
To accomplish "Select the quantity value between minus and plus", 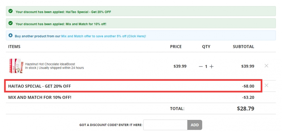I will pyautogui.click(x=206, y=67).
